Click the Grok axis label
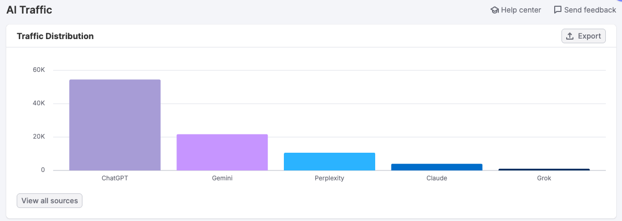Screen dimensions: 622x221 tap(544, 178)
